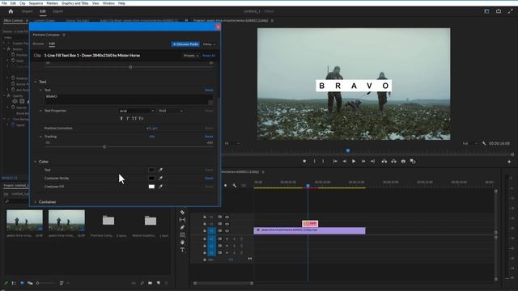Open Program monitor settings wrench
This screenshot has width=518, height=291.
(x=484, y=144)
